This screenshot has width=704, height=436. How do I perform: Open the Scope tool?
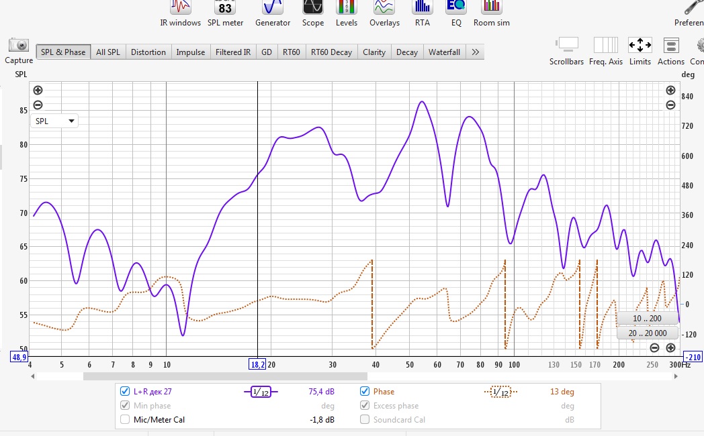tap(313, 13)
